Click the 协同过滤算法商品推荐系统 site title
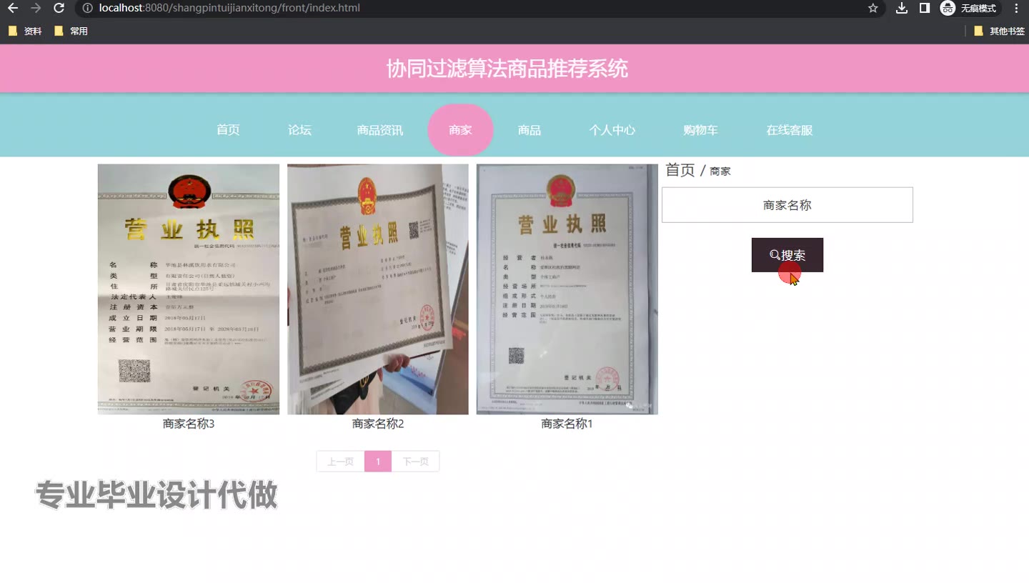The width and height of the screenshot is (1029, 583). click(x=507, y=69)
